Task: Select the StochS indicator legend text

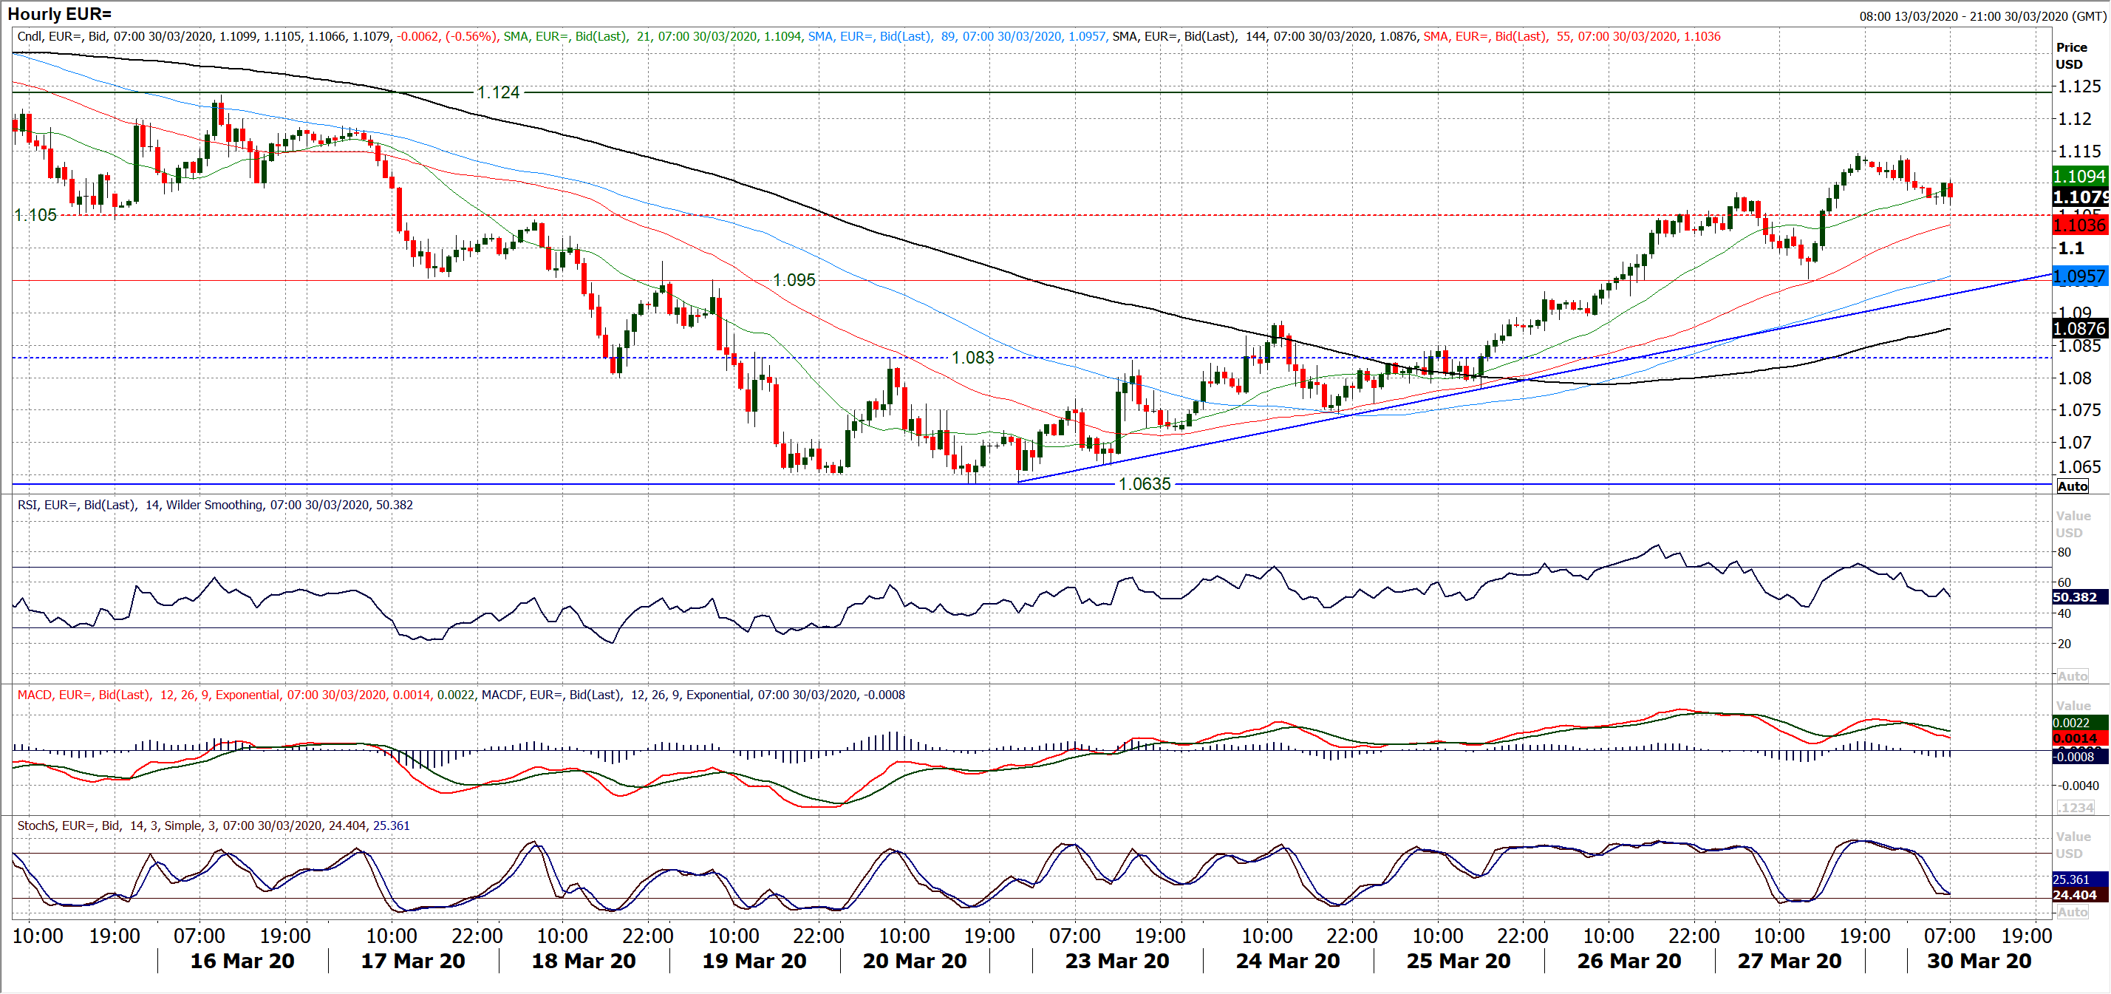Action: pyautogui.click(x=213, y=826)
